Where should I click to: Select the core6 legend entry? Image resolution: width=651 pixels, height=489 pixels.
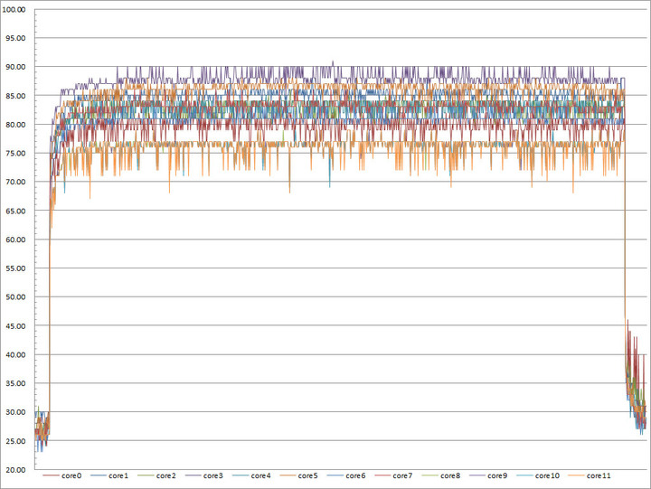click(346, 475)
